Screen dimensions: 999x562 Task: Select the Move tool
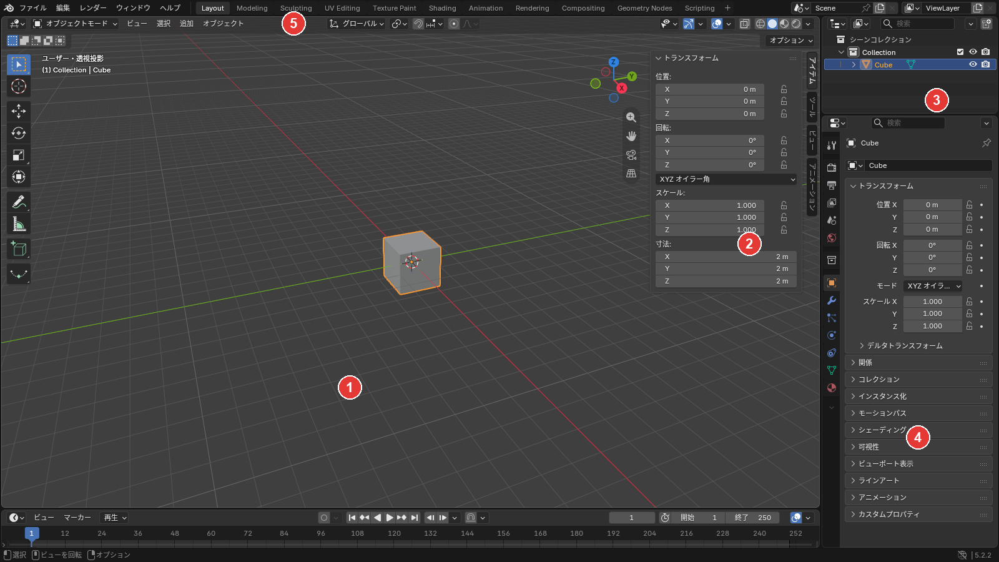(x=19, y=111)
